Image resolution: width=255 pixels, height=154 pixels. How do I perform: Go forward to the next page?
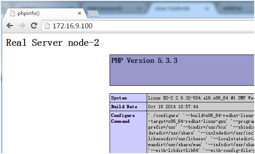coord(22,26)
